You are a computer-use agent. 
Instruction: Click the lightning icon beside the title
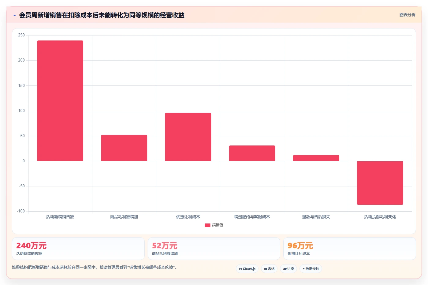pos(14,15)
